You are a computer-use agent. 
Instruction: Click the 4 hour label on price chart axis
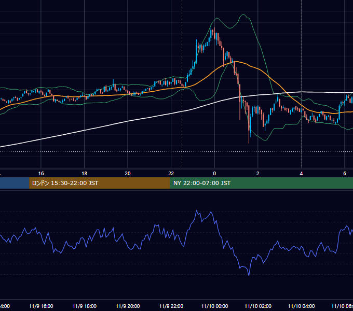(301, 173)
